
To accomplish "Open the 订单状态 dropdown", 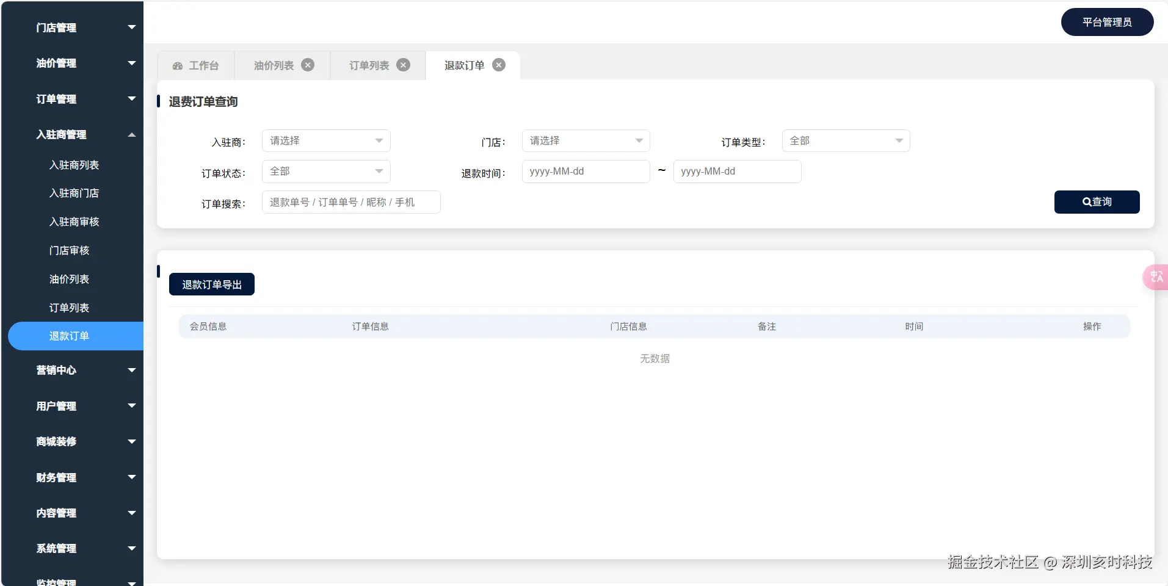I will [326, 172].
